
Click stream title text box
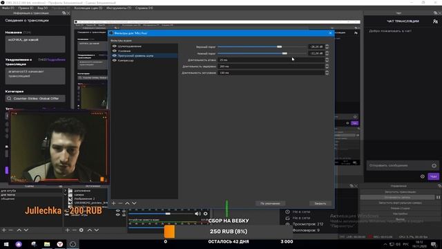tap(35, 44)
